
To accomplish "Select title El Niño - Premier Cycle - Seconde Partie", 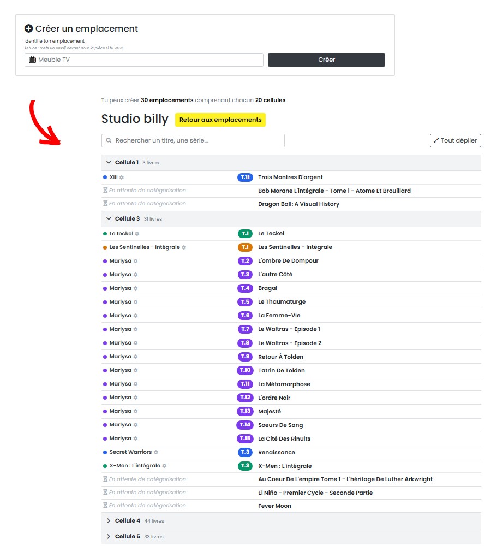I will point(315,493).
